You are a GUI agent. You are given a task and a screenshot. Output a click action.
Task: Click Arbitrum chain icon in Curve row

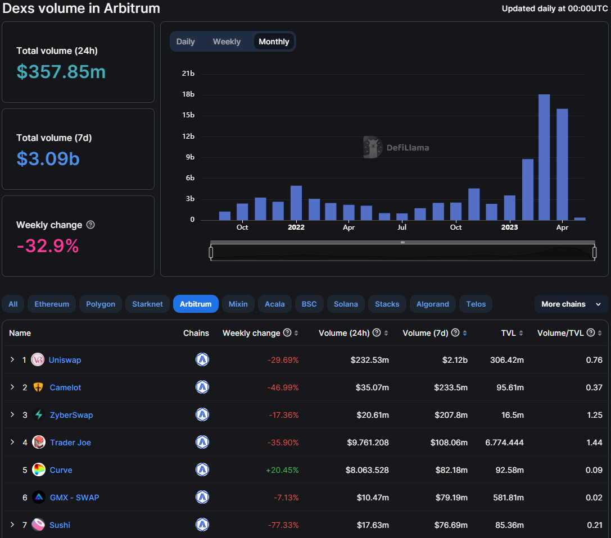click(x=202, y=469)
